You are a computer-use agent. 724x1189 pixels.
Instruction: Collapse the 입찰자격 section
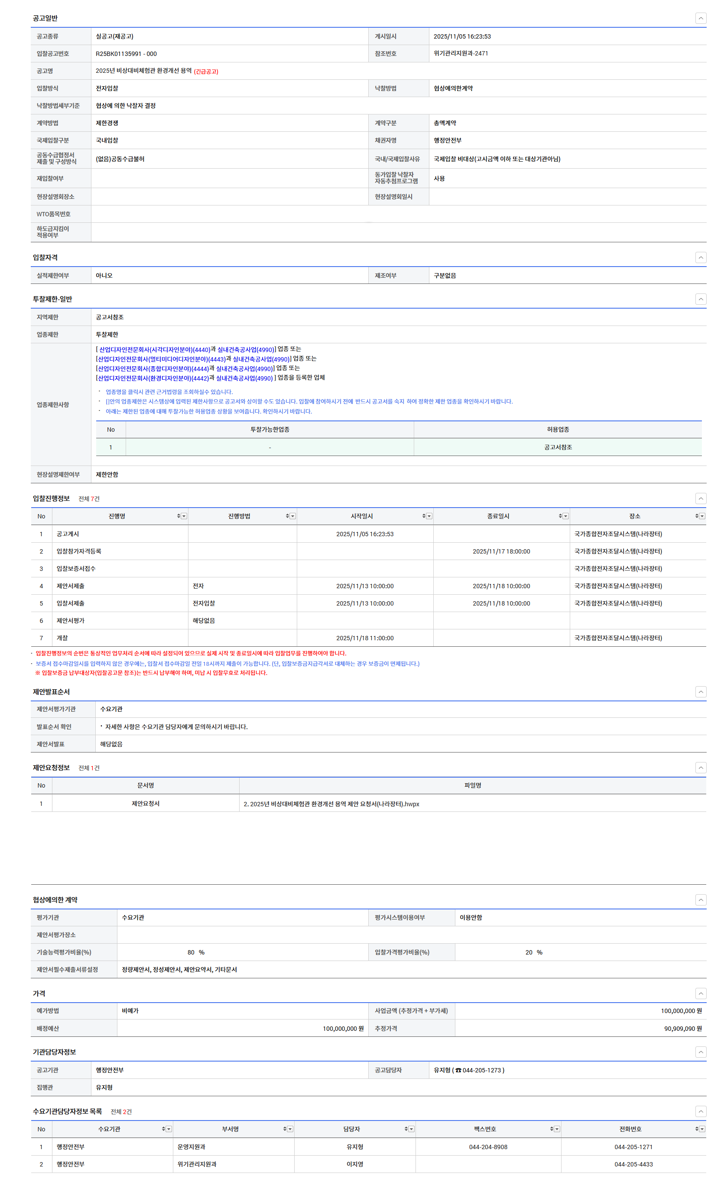click(700, 257)
